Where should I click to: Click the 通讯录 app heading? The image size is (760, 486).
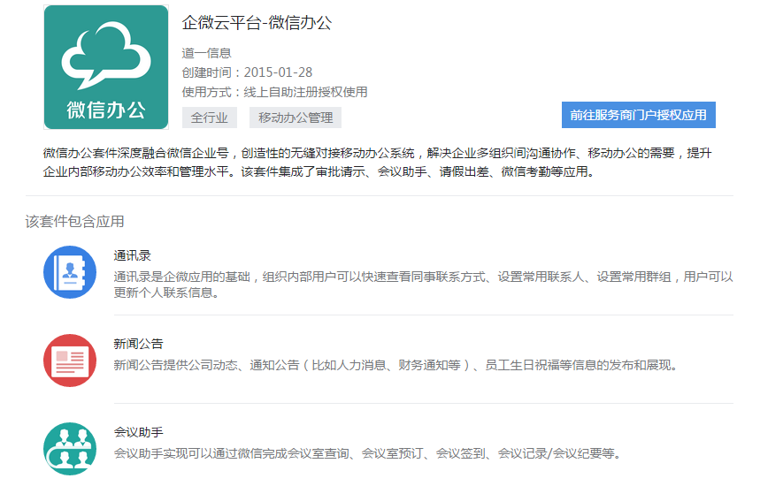[x=133, y=255]
